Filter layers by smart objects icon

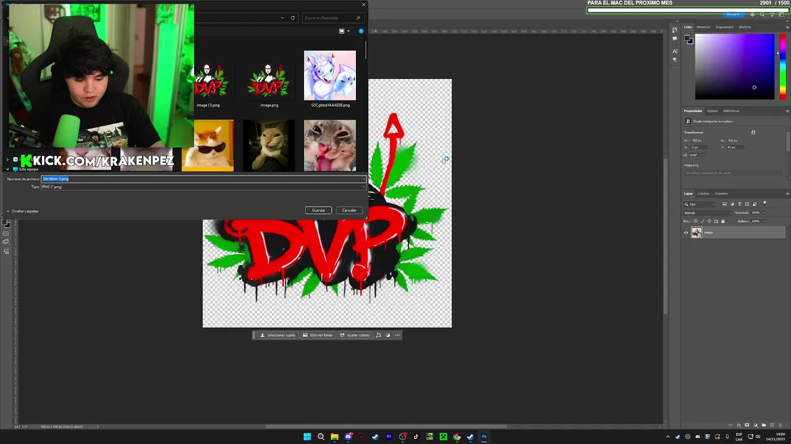(755, 204)
